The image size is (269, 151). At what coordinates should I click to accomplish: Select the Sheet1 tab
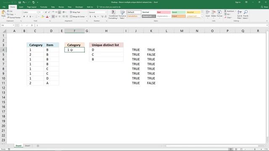[x=27, y=146]
